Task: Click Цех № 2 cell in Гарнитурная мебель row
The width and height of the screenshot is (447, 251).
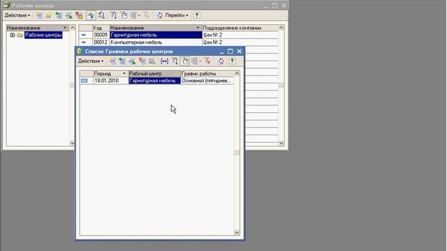Action: (240, 35)
